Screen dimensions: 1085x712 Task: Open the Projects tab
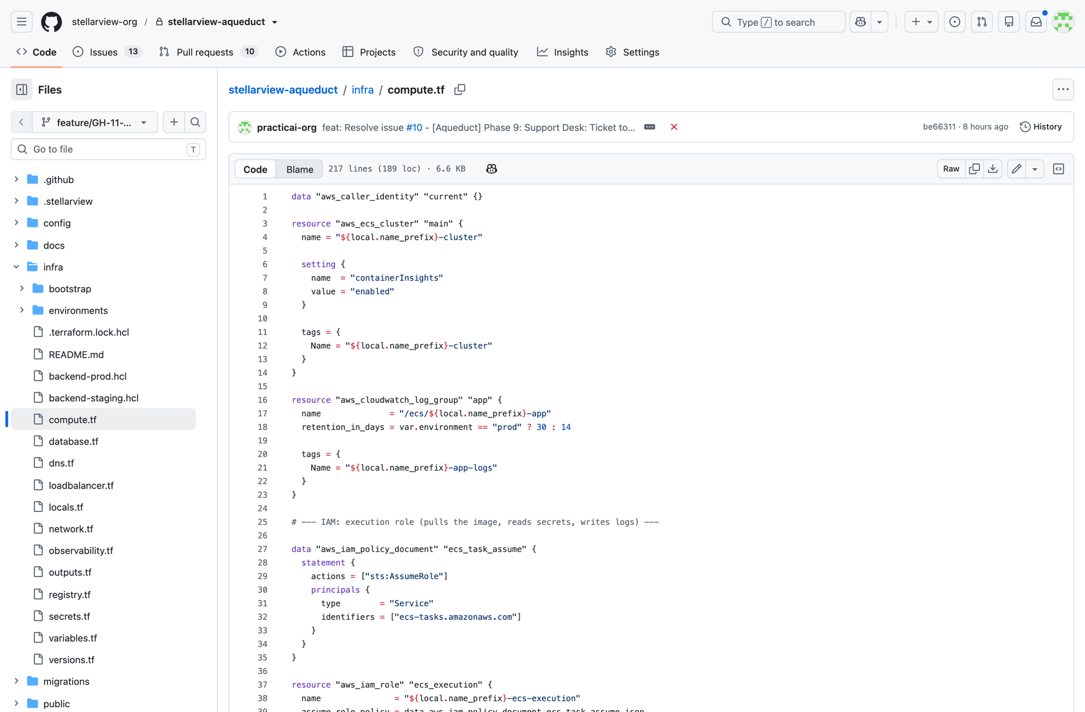point(369,52)
